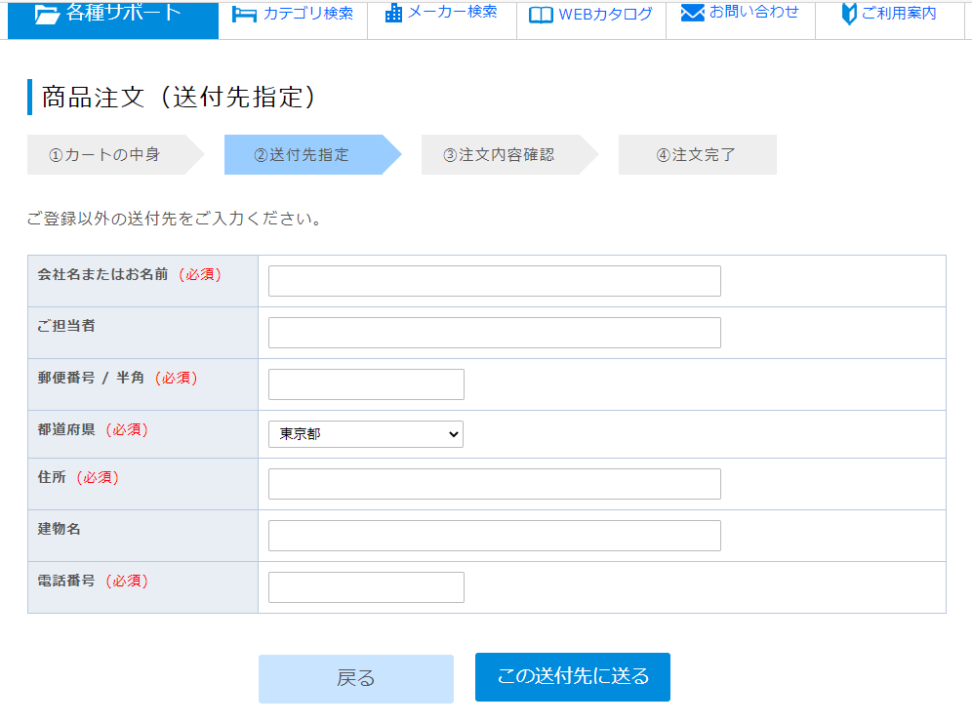Click step ①カートの中身 in progress bar

(105, 155)
